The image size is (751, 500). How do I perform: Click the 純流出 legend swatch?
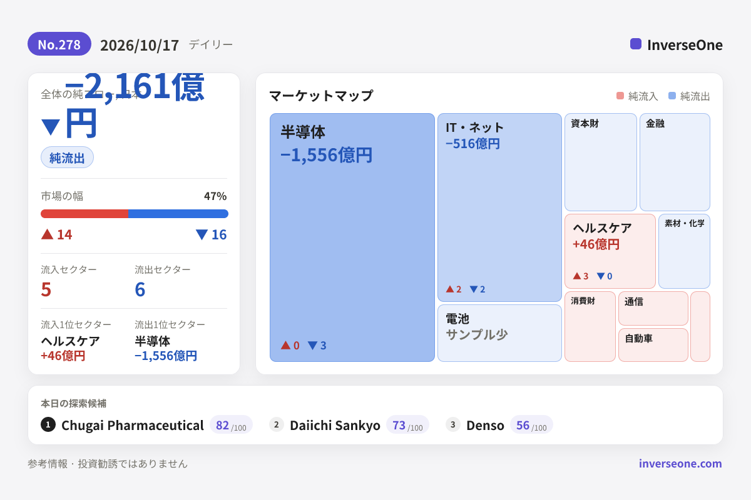(672, 96)
